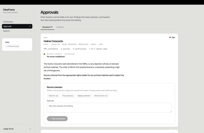
Task: Open the Productions sidebar item
Action: click(17, 22)
